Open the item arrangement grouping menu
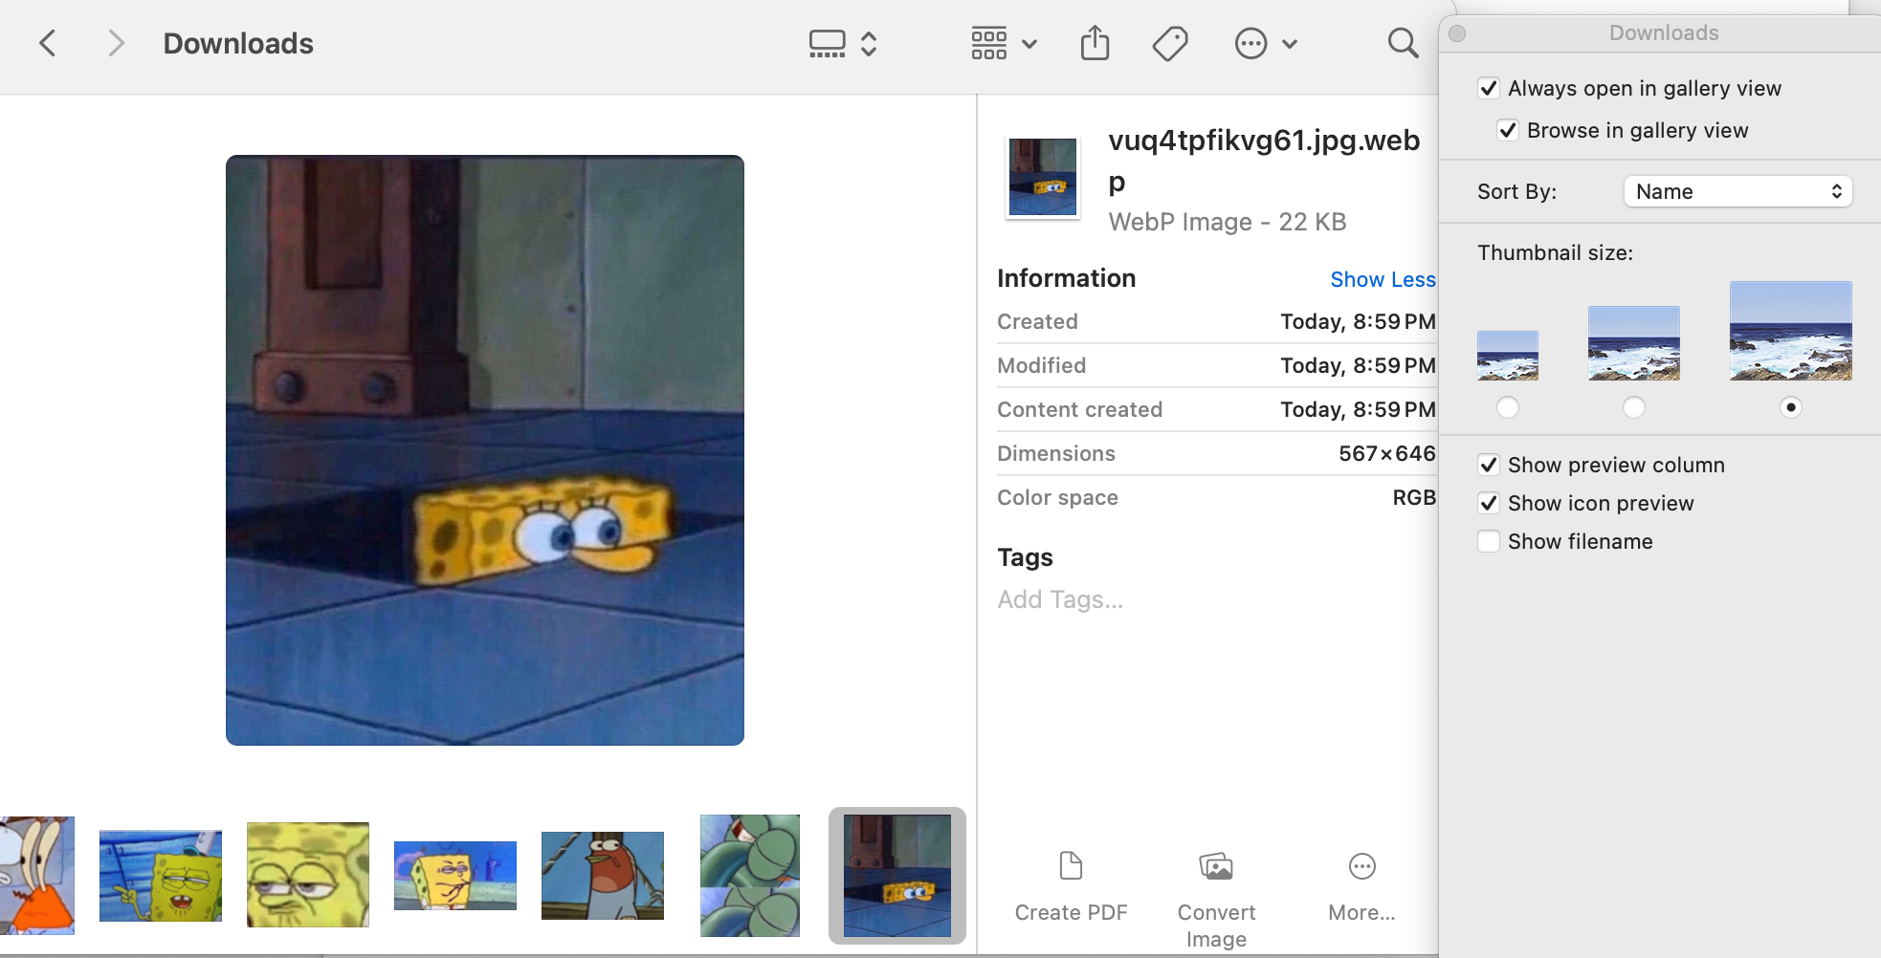This screenshot has height=958, width=1881. [x=999, y=43]
